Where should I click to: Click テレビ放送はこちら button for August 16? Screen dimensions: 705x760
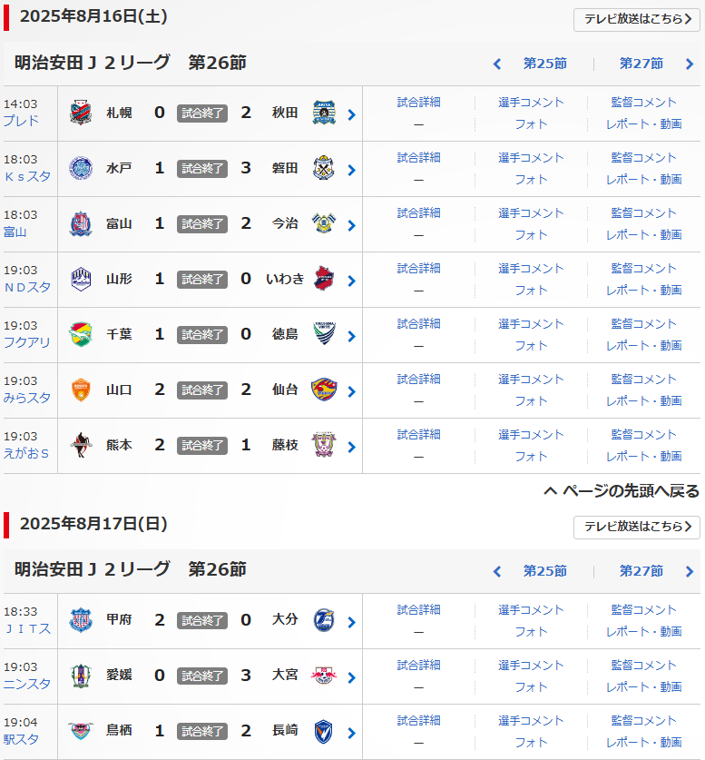(636, 20)
